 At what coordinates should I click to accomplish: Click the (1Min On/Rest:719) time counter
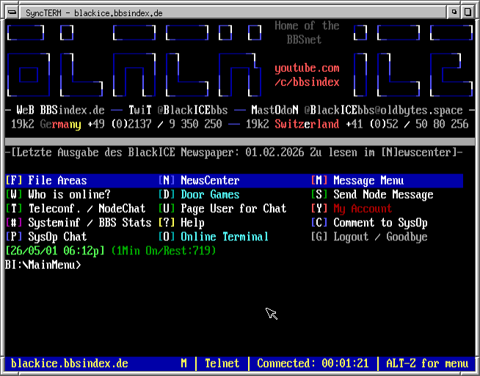(x=164, y=251)
